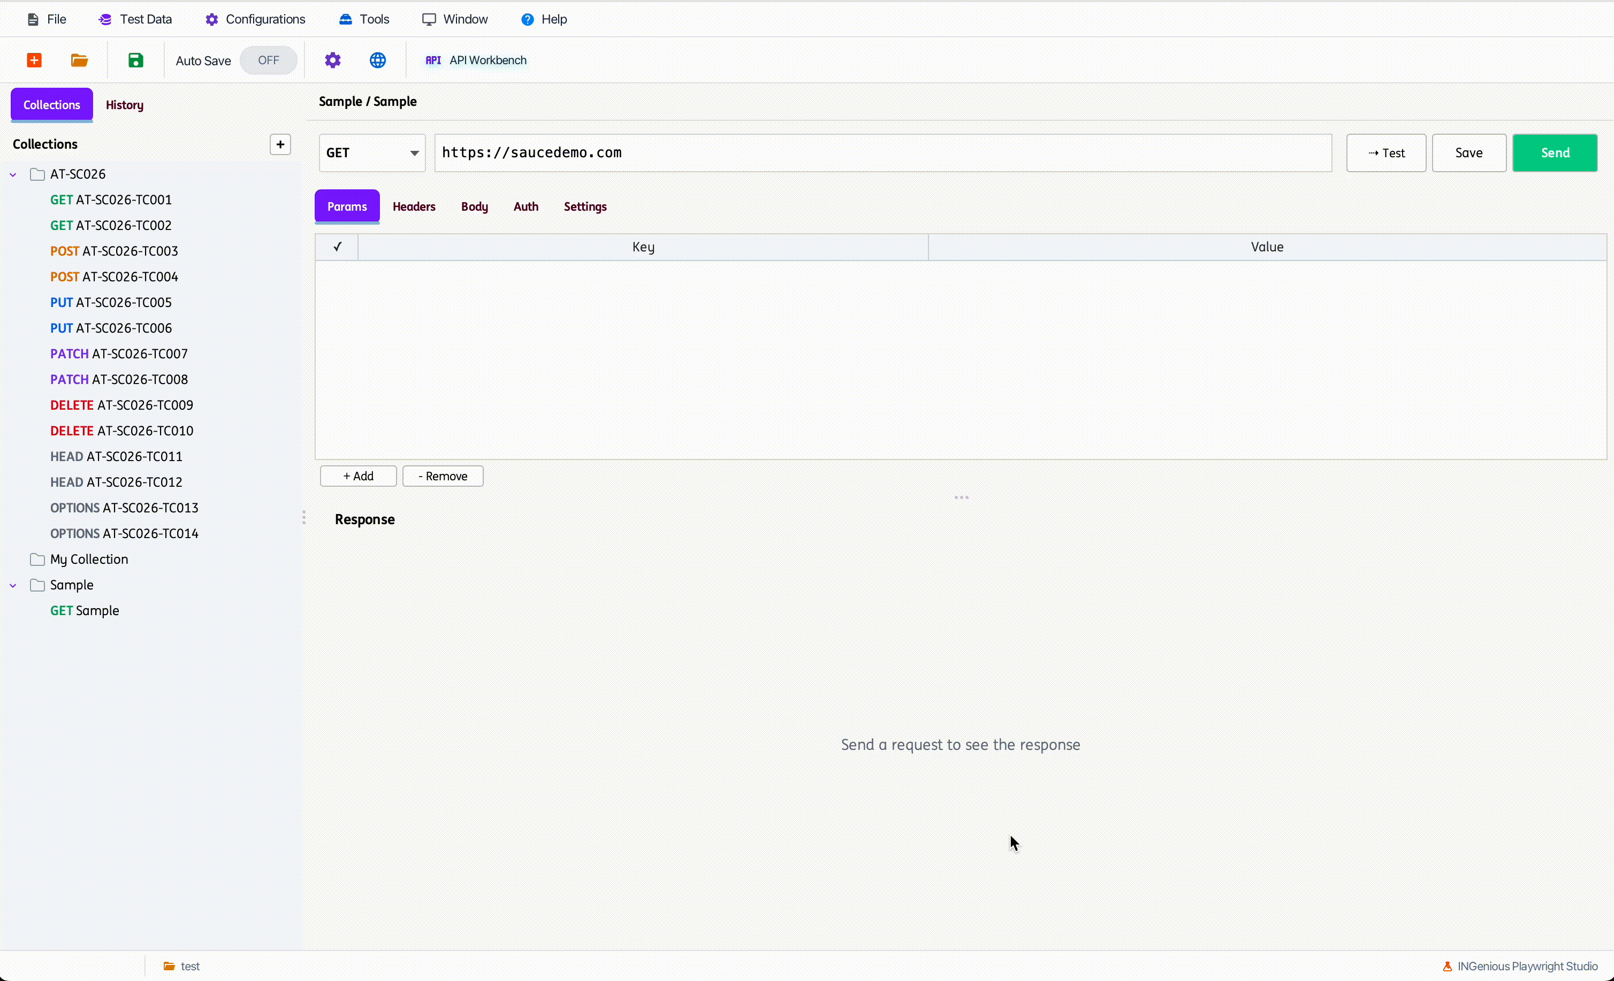This screenshot has height=981, width=1614.
Task: Switch to the History tab
Action: [x=125, y=105]
